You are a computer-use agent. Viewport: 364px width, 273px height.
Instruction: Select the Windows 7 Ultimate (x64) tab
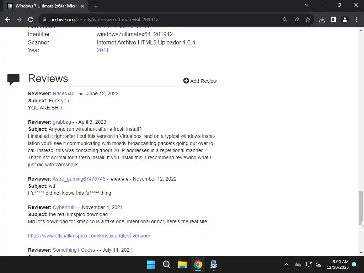45,6
